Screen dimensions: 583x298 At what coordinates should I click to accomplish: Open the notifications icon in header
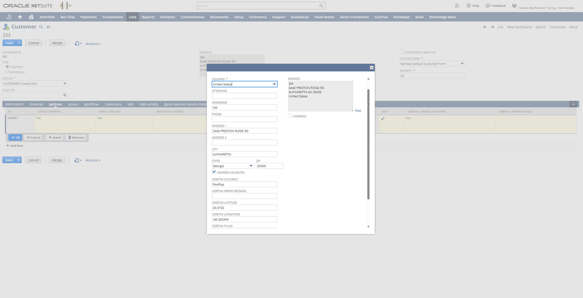coord(457,6)
